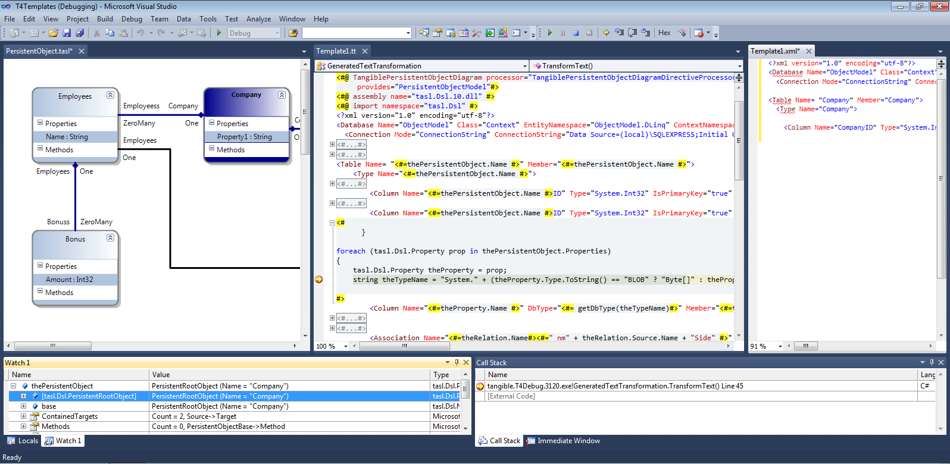The height and width of the screenshot is (464, 950).
Task: Switch to the Locals tab
Action: tap(23, 441)
